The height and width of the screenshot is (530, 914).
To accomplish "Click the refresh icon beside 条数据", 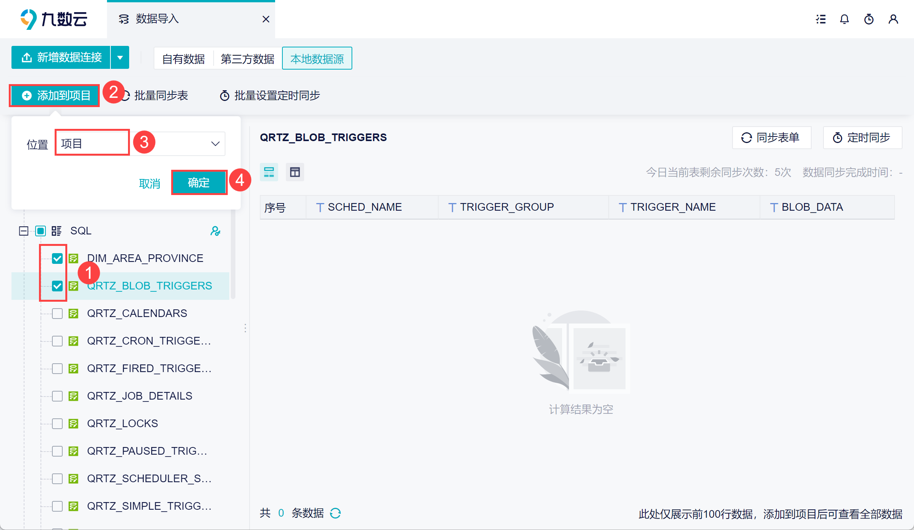I will tap(335, 513).
